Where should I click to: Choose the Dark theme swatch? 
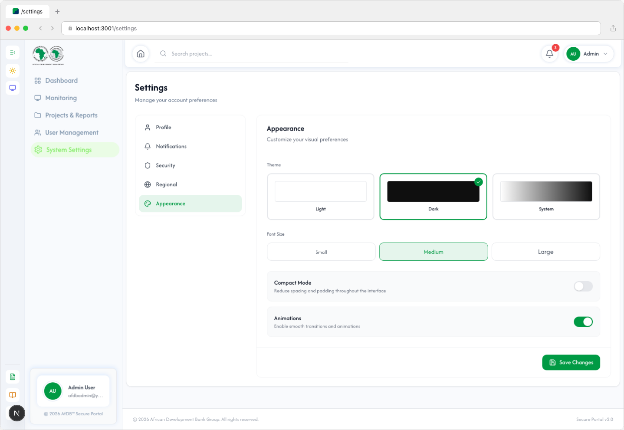(x=434, y=191)
